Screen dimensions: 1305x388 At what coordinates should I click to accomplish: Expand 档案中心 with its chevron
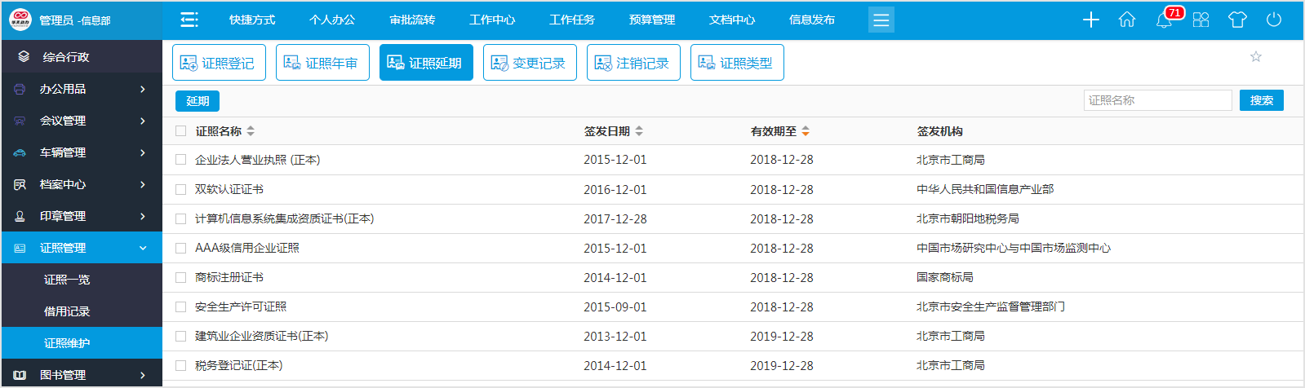pyautogui.click(x=143, y=184)
